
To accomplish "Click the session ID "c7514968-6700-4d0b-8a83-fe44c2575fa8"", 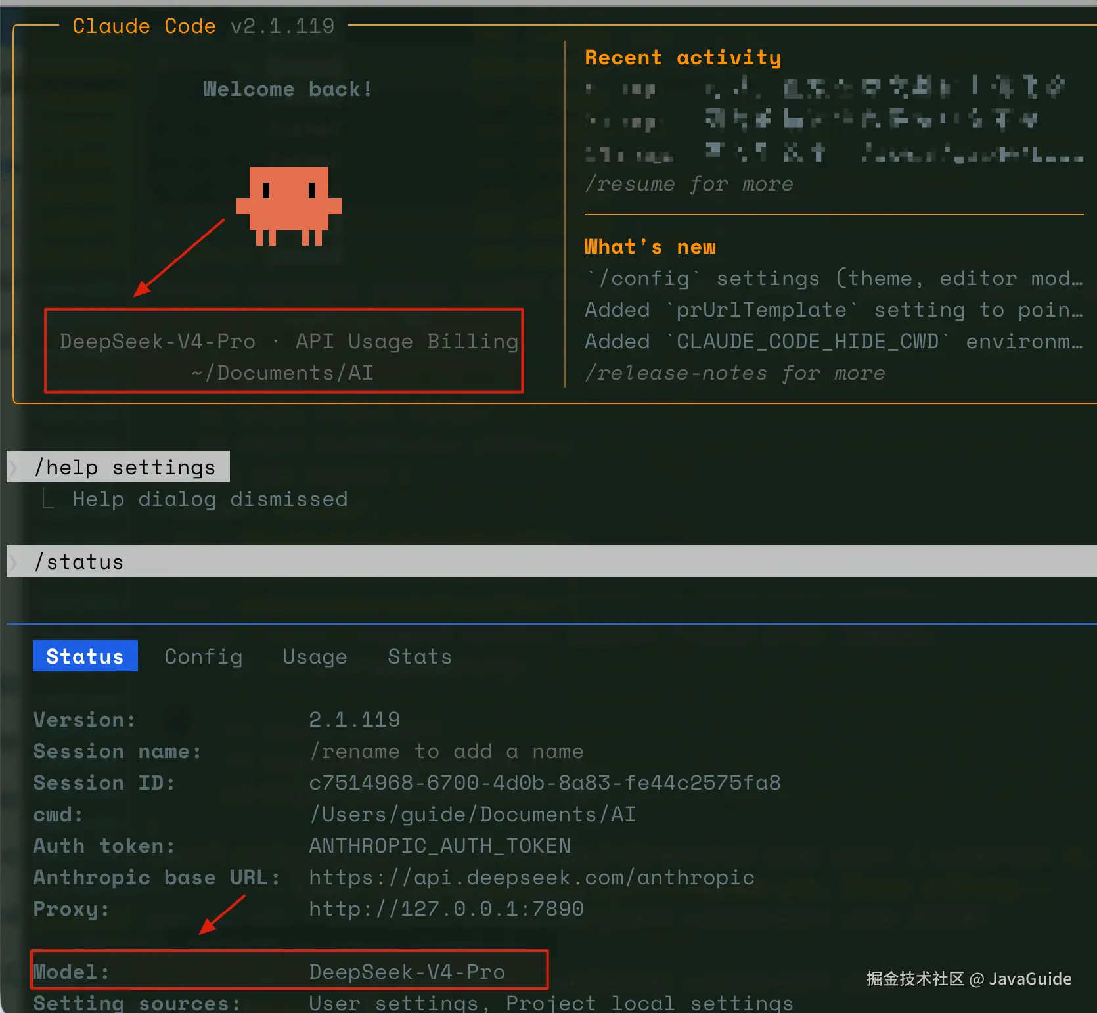I will click(545, 782).
